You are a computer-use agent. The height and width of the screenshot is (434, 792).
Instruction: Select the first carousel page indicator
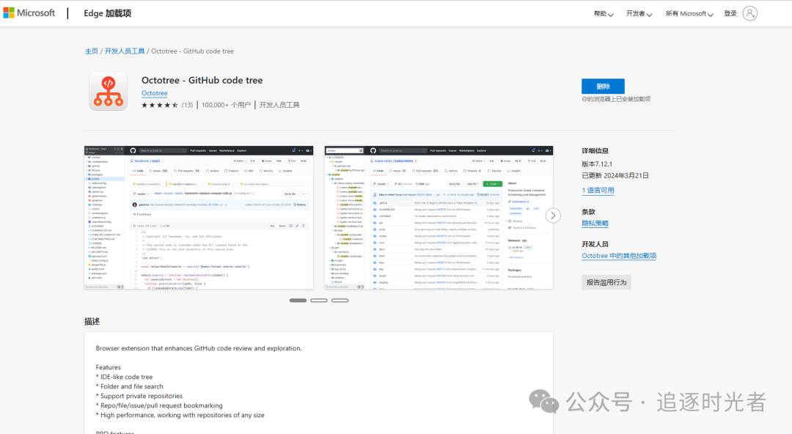pos(298,301)
